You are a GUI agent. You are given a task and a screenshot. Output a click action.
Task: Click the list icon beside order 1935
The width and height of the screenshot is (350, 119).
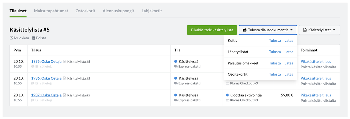(65, 62)
